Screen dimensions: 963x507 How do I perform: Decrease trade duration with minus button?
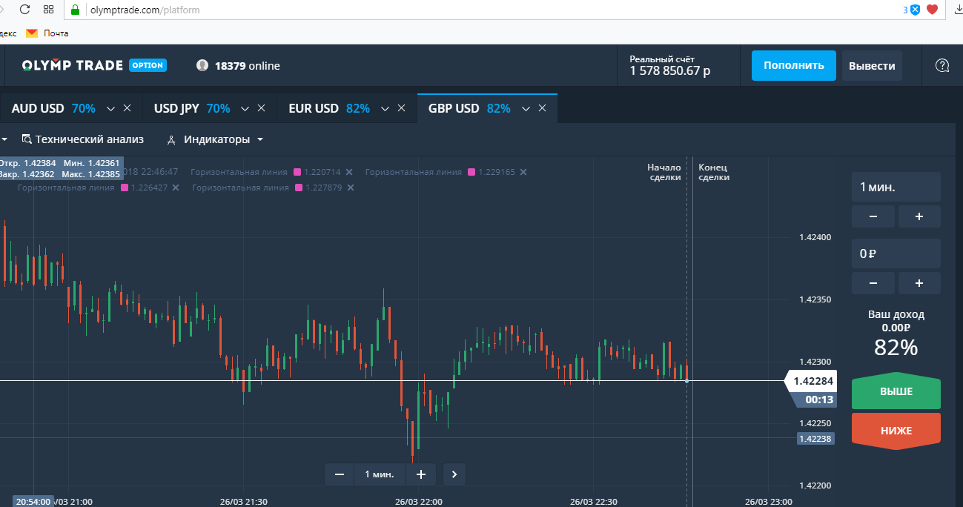click(873, 216)
